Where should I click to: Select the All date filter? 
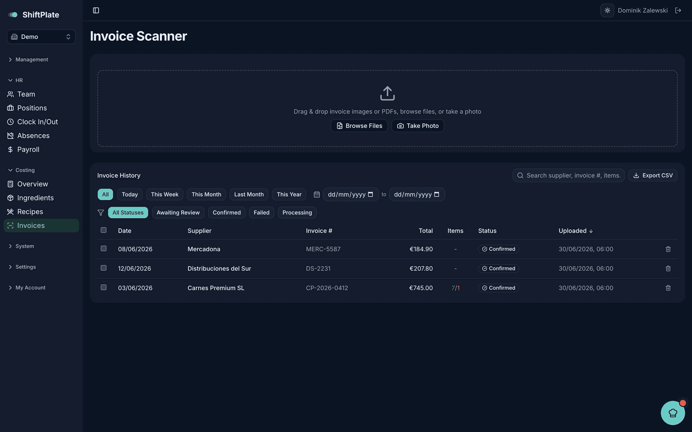(x=106, y=194)
